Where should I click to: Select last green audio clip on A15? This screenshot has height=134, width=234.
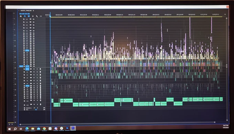[221, 99]
